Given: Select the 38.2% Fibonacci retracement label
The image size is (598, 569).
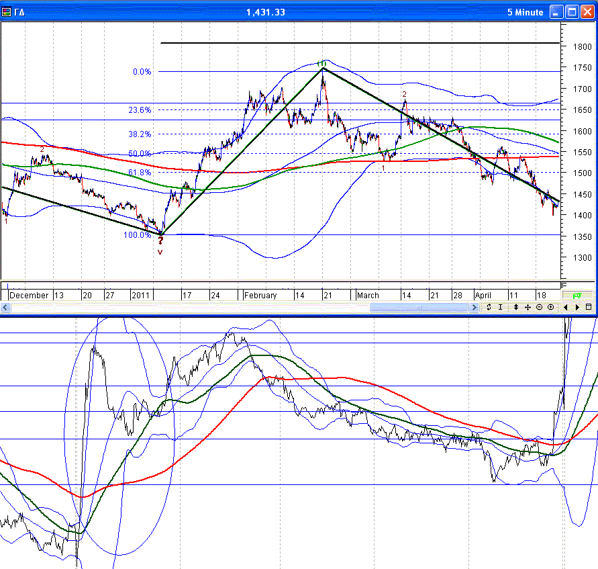Looking at the screenshot, I should (140, 134).
